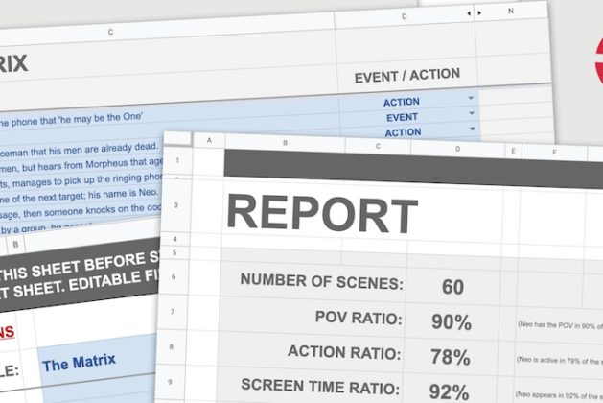The image size is (603, 403).
Task: Click the NUMBER OF SCENES: label
Action: click(321, 281)
